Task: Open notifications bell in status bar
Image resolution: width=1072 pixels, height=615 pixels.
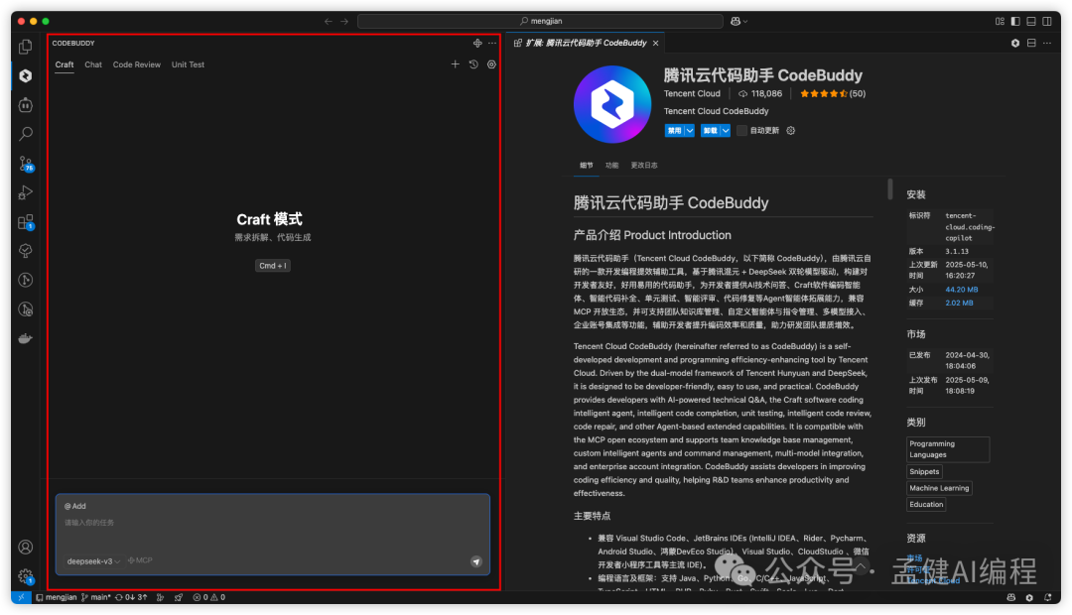Action: 1048,597
